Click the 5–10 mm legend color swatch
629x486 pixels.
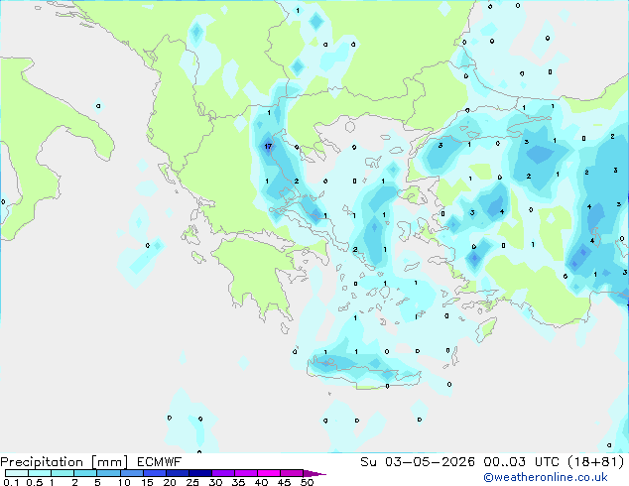tap(108, 473)
